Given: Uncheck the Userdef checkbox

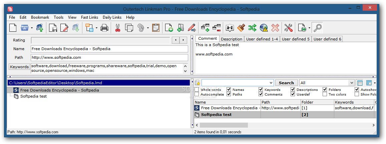Looking at the screenshot, I should point(293,94).
